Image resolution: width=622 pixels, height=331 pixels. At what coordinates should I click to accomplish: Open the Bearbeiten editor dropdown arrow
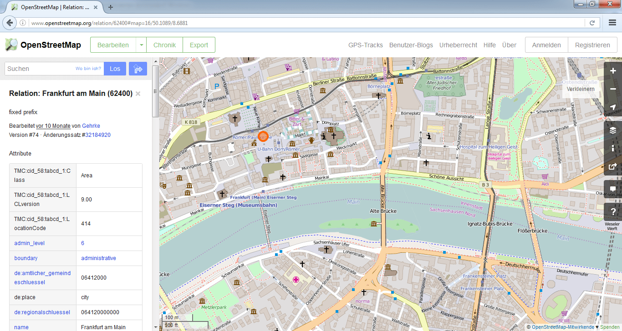[141, 45]
